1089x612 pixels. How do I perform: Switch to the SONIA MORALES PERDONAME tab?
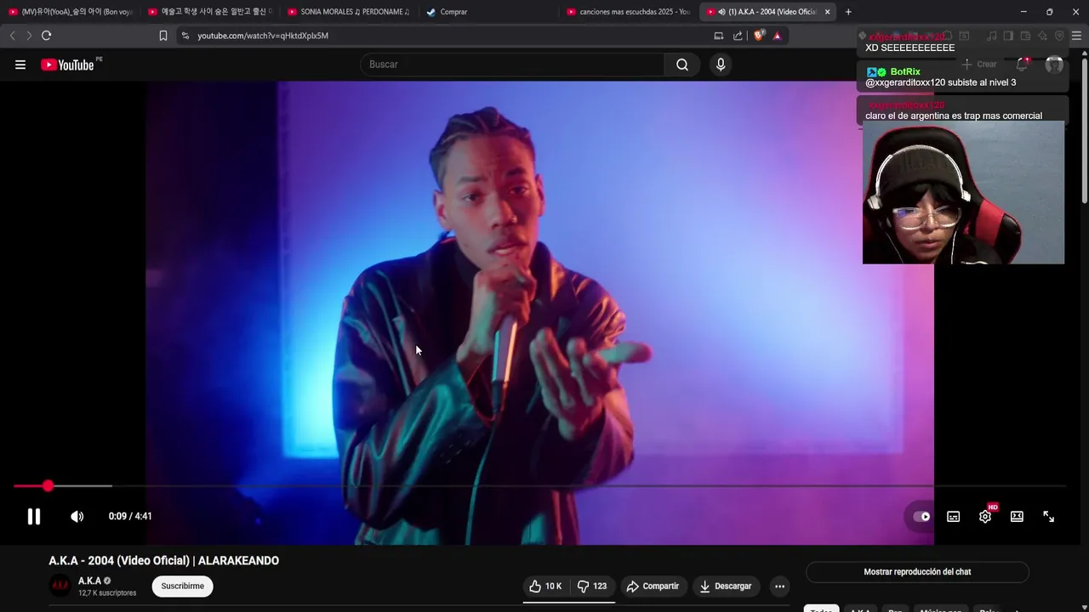[x=349, y=12]
